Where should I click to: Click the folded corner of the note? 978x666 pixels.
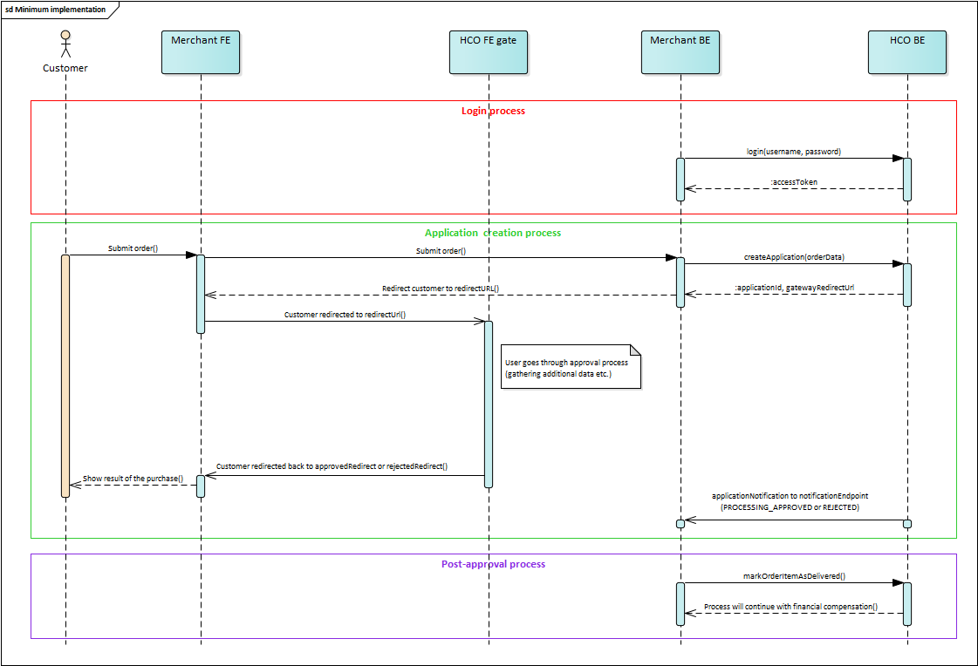coord(636,350)
